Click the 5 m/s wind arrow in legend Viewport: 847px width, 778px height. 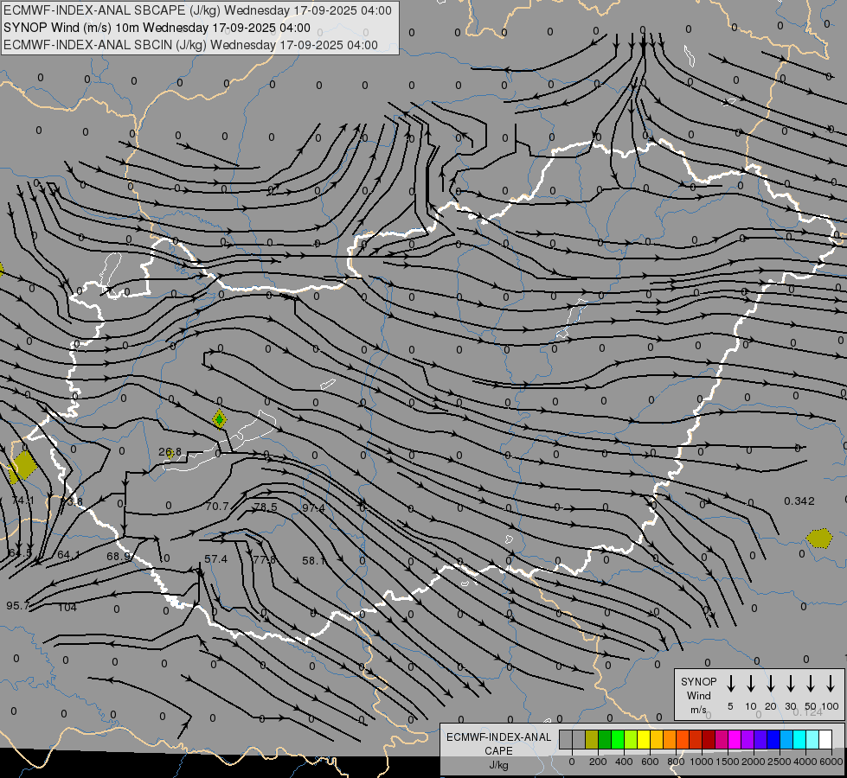pyautogui.click(x=730, y=684)
